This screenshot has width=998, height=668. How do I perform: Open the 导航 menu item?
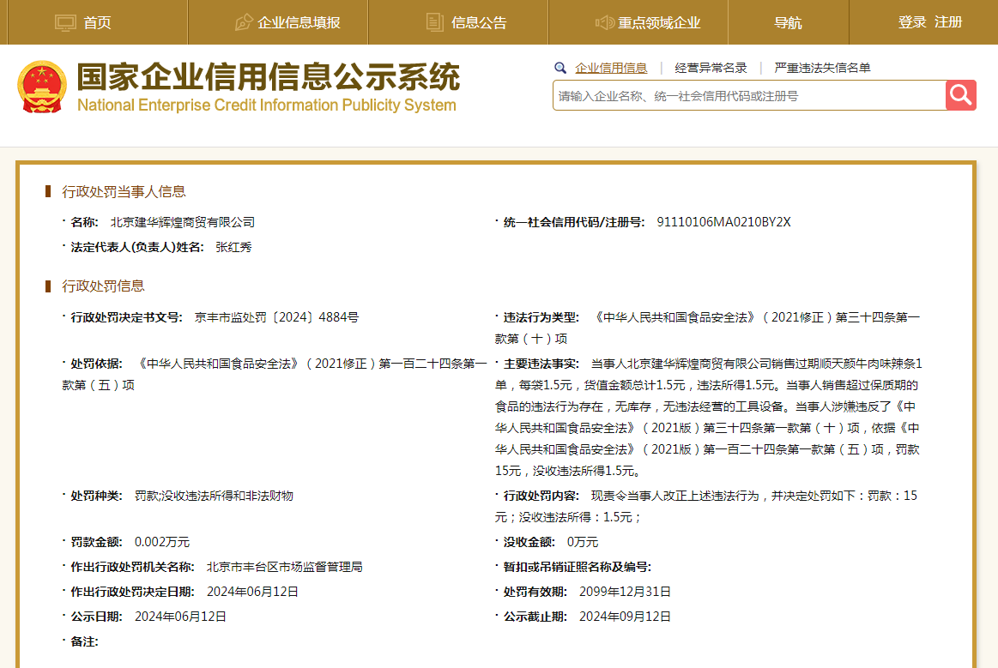(788, 23)
